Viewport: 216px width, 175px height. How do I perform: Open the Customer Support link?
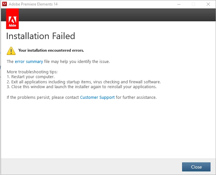[97, 97]
